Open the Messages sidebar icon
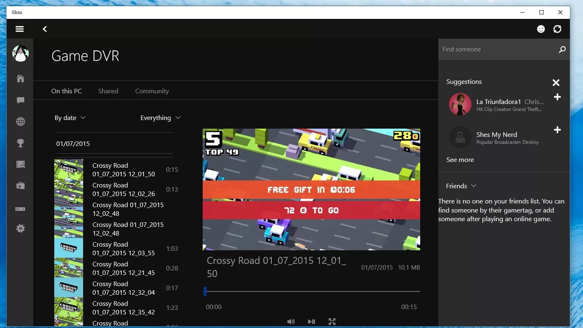The width and height of the screenshot is (583, 328). click(x=20, y=100)
